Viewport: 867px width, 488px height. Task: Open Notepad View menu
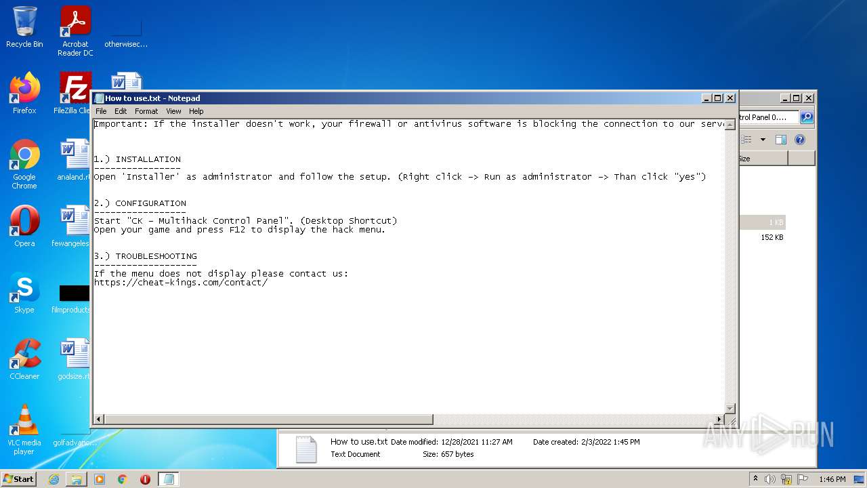(x=173, y=111)
